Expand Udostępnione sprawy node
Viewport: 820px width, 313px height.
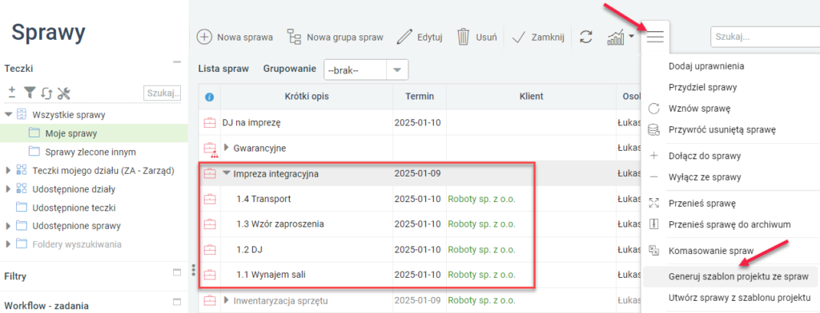tap(8, 226)
